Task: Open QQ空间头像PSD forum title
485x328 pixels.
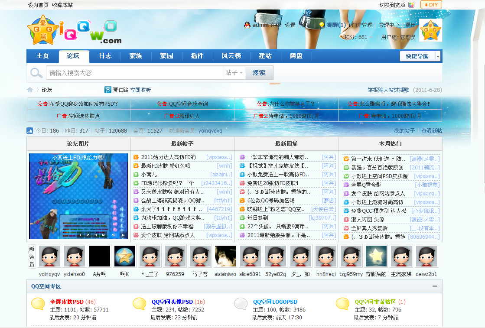Action: coord(173,302)
